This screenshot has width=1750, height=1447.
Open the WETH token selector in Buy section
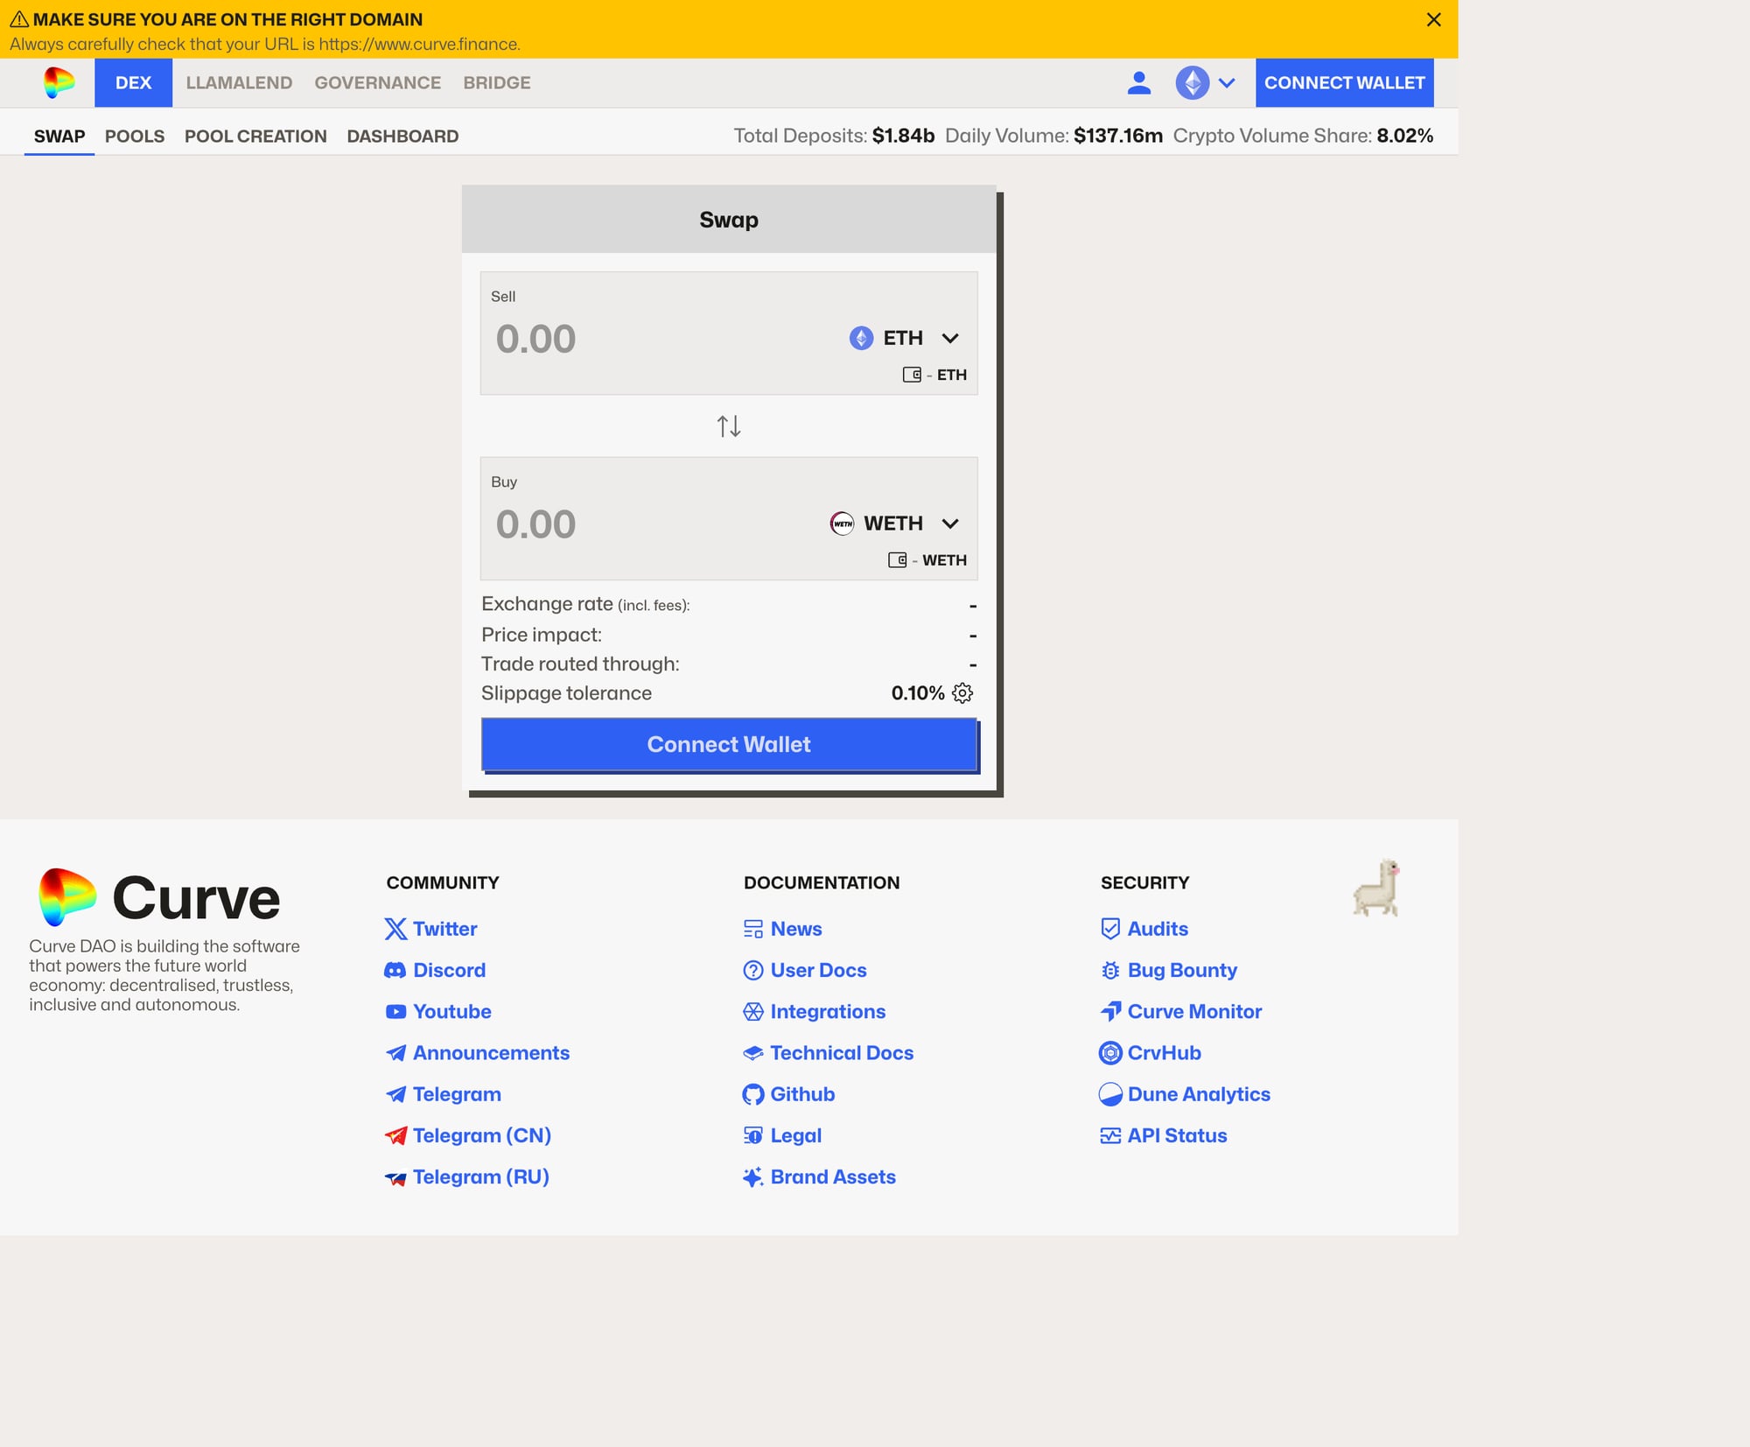[893, 523]
